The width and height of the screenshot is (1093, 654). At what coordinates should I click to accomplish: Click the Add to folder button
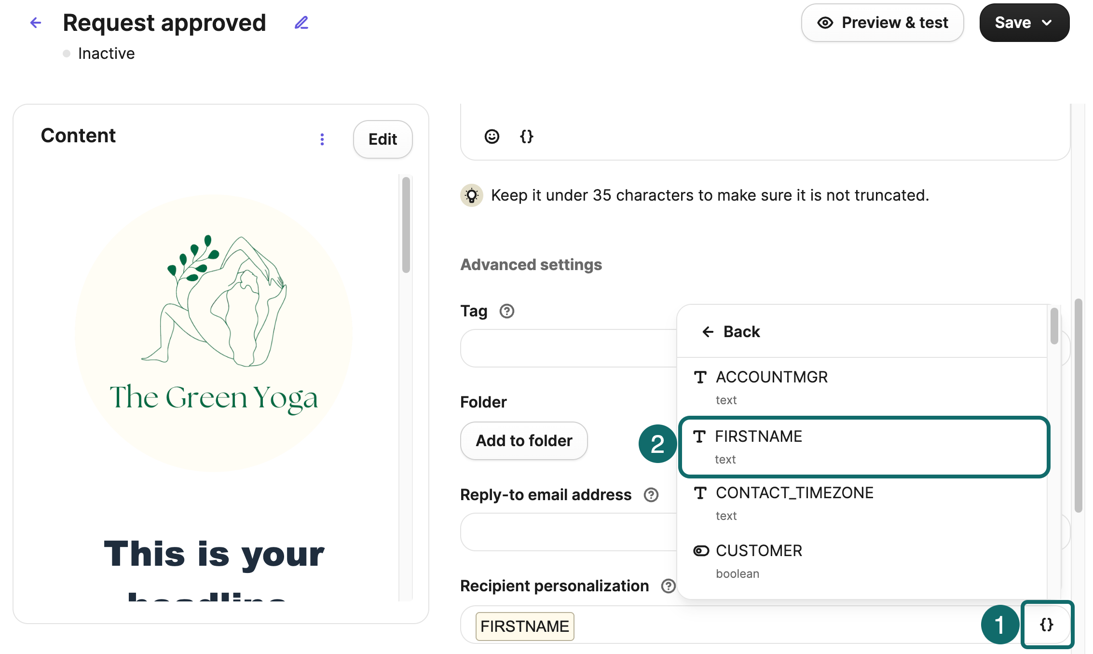point(524,441)
